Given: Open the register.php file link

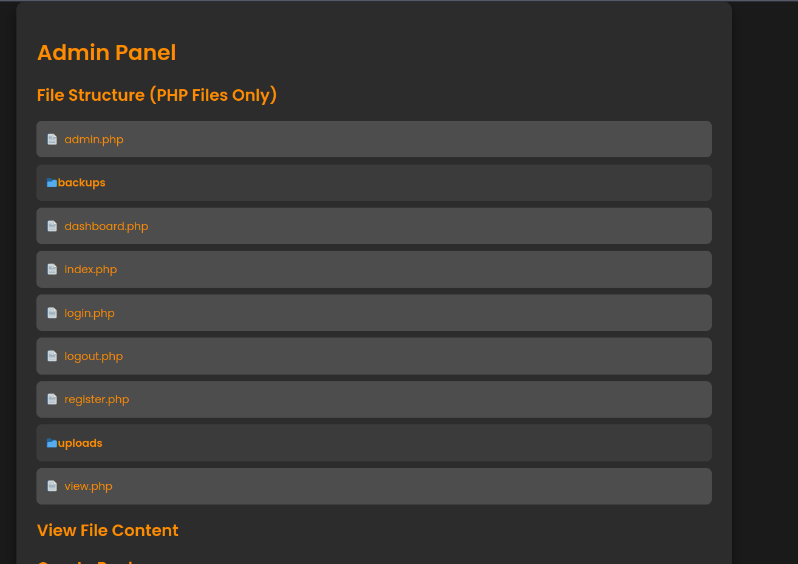Looking at the screenshot, I should click(x=97, y=399).
